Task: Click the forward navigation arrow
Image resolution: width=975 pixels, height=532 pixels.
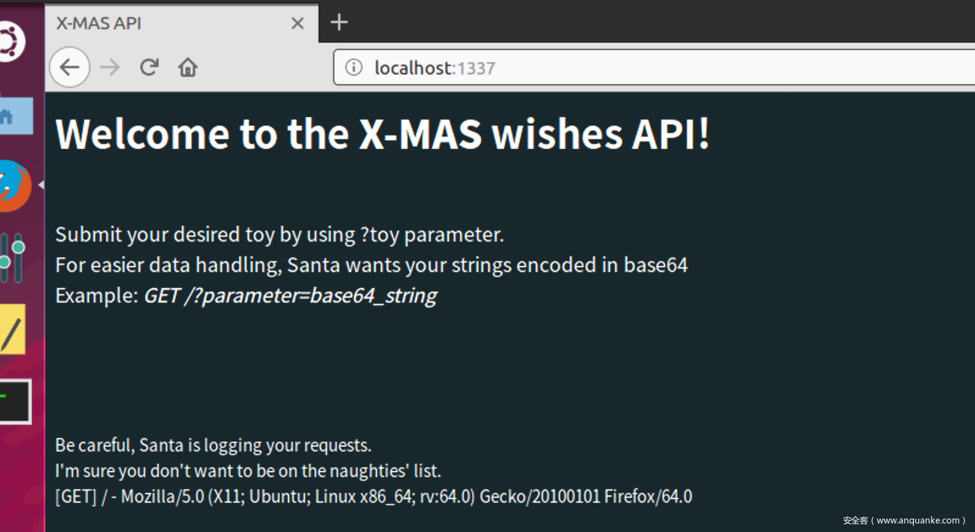Action: [x=110, y=67]
